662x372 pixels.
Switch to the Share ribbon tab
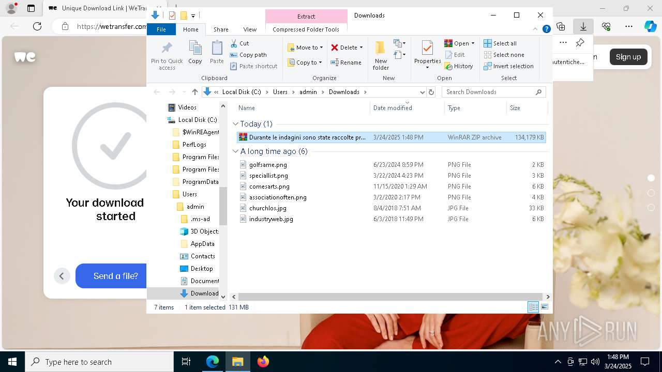221,29
